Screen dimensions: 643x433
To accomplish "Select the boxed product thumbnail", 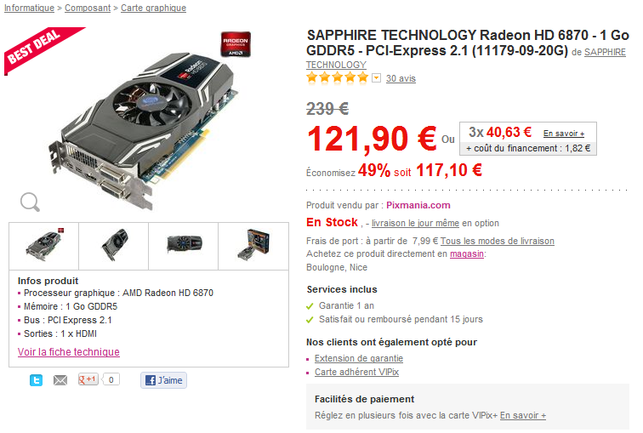I will coord(253,246).
